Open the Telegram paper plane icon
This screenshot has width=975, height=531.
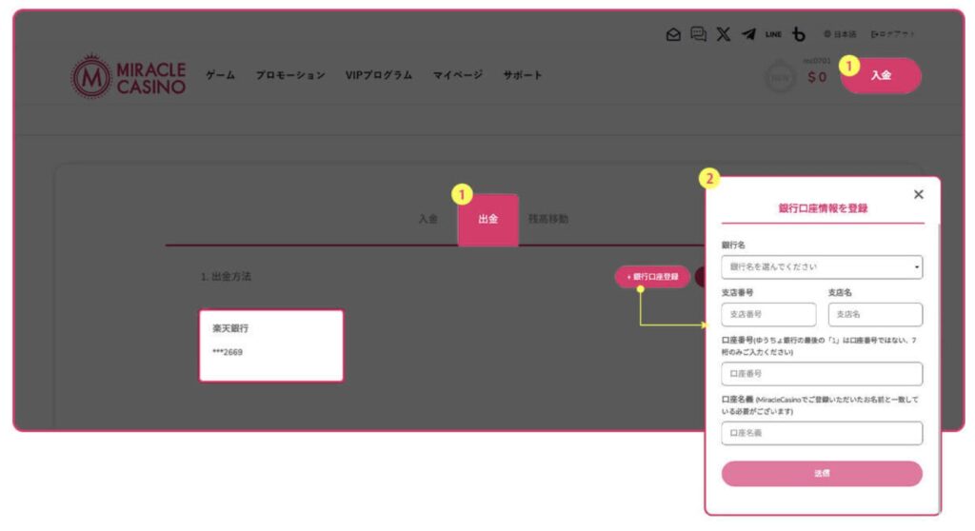tap(748, 34)
